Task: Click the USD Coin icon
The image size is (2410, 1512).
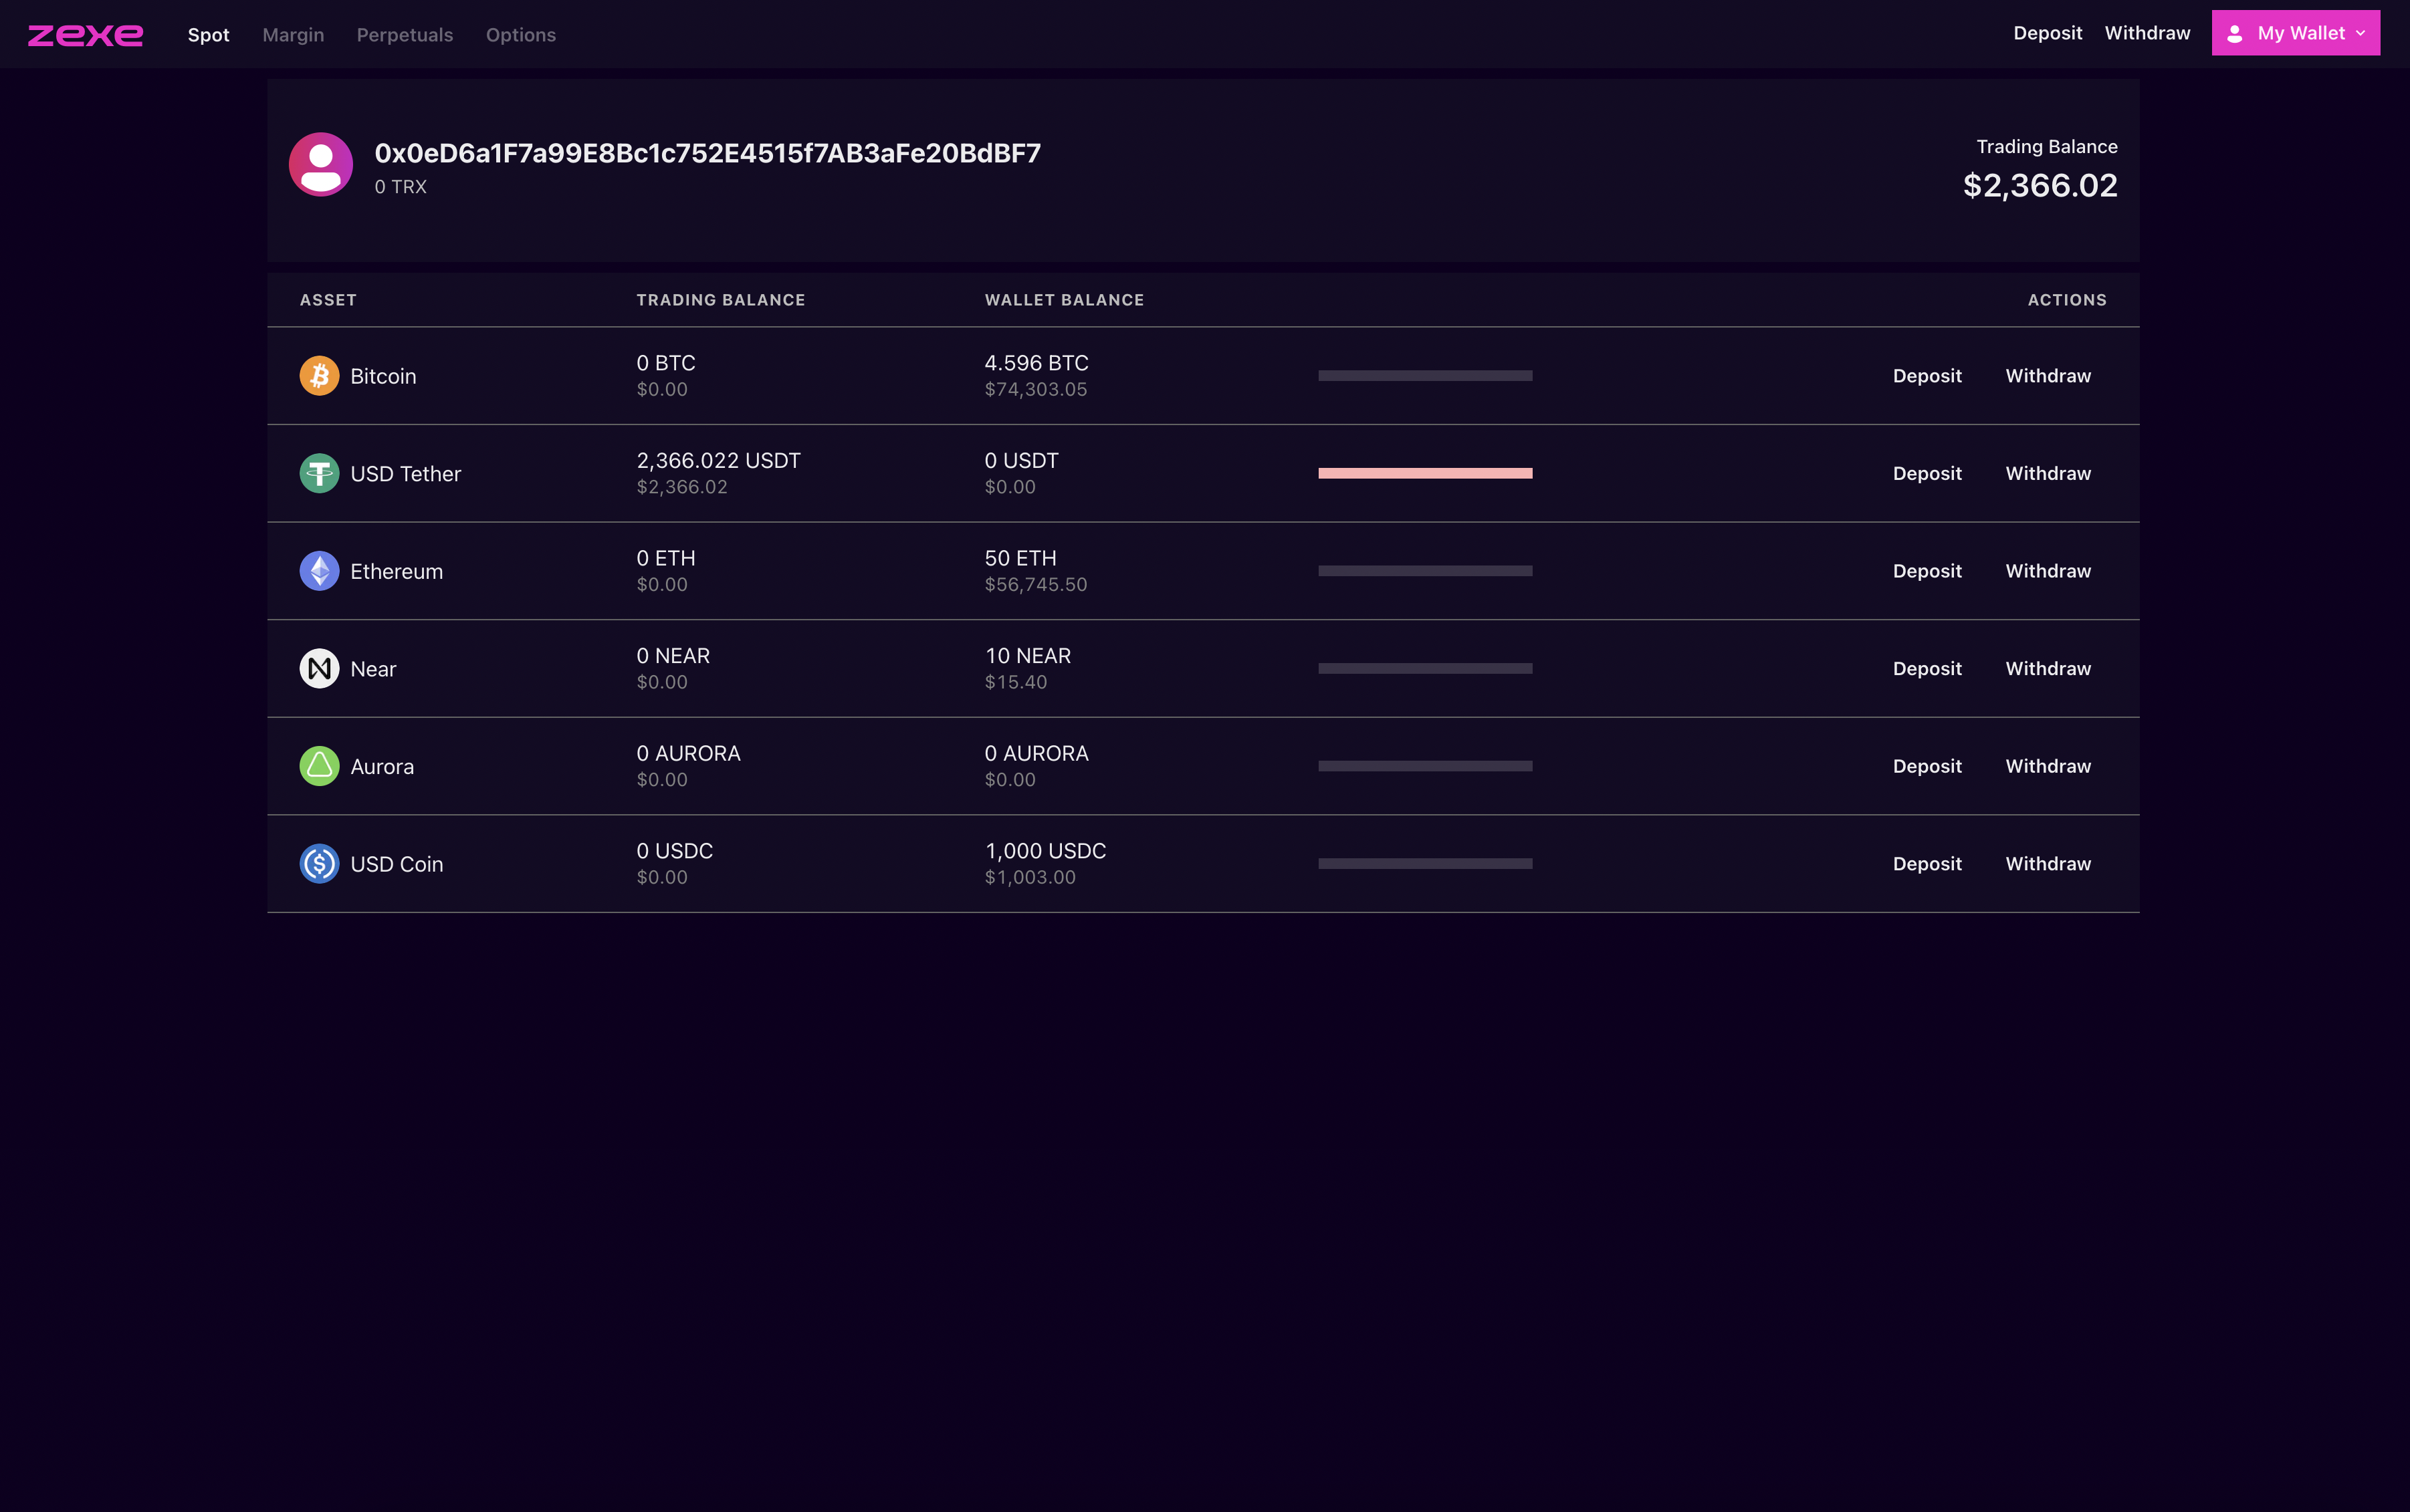Action: coord(319,863)
